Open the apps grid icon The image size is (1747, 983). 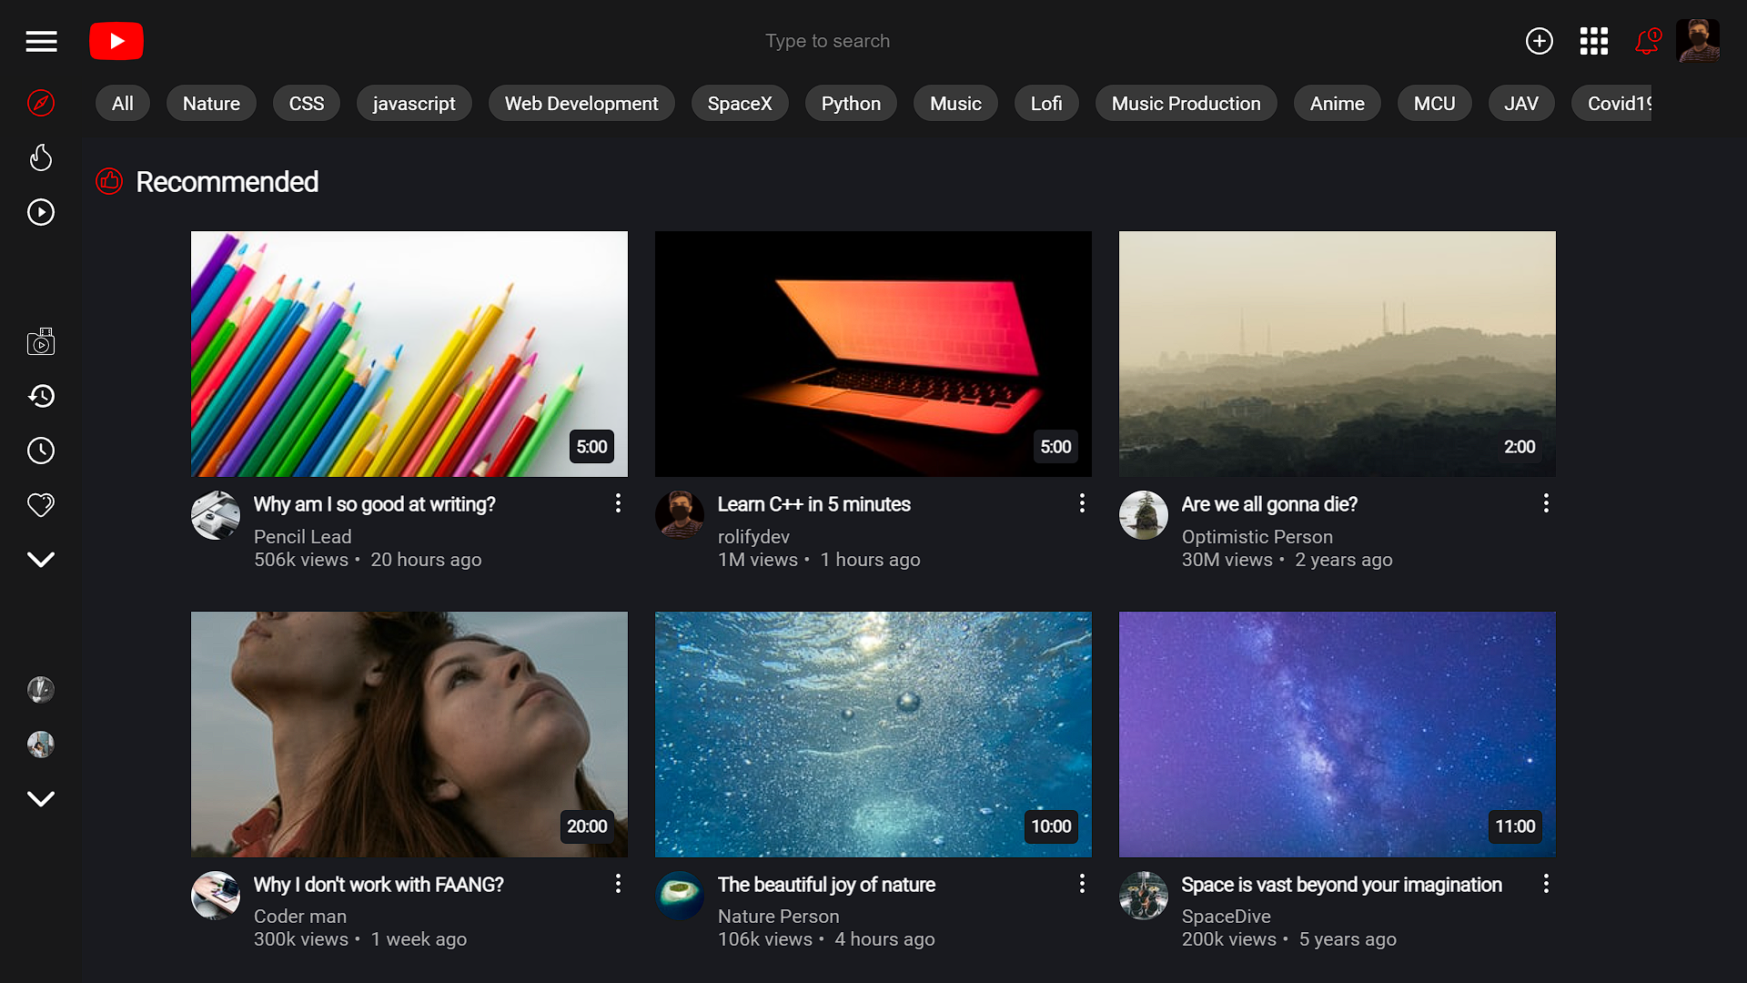pyautogui.click(x=1593, y=41)
